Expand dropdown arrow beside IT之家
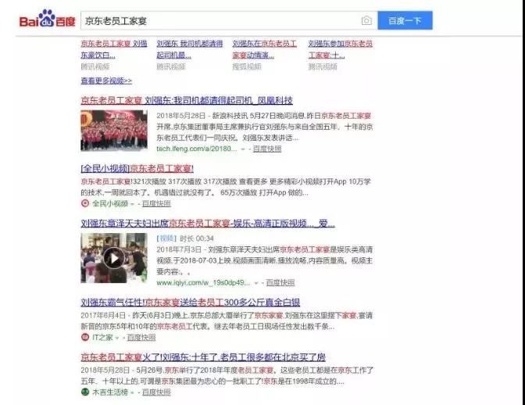This screenshot has height=405, width=525. tap(117, 338)
